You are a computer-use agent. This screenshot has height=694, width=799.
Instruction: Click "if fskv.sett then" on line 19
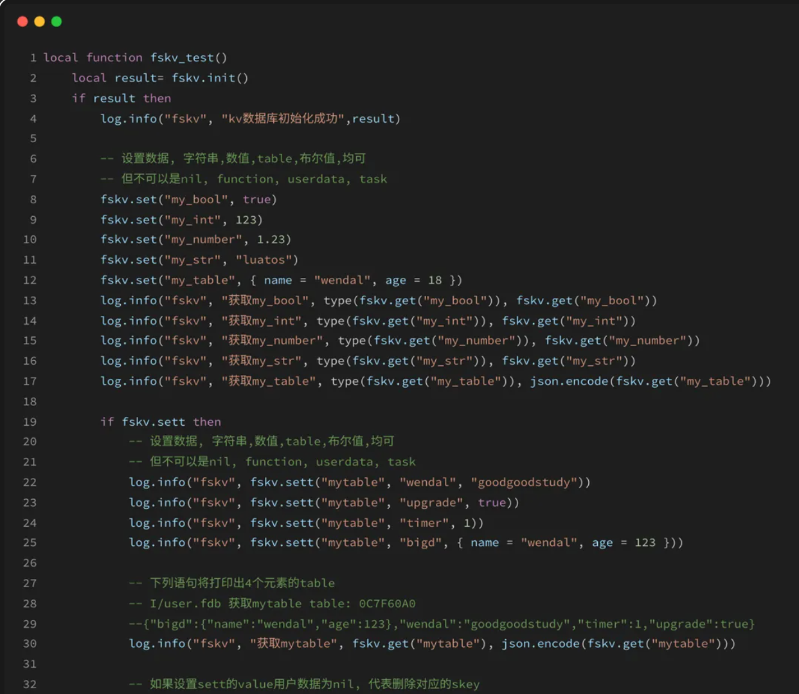[161, 422]
